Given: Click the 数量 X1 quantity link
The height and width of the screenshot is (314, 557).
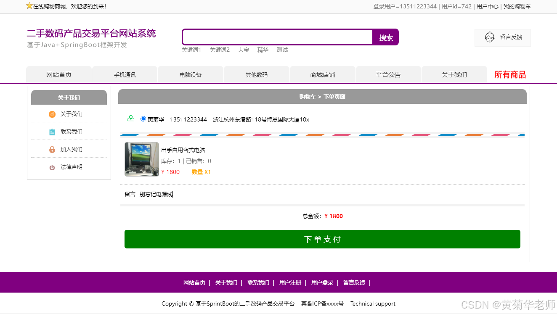Looking at the screenshot, I should tap(201, 172).
